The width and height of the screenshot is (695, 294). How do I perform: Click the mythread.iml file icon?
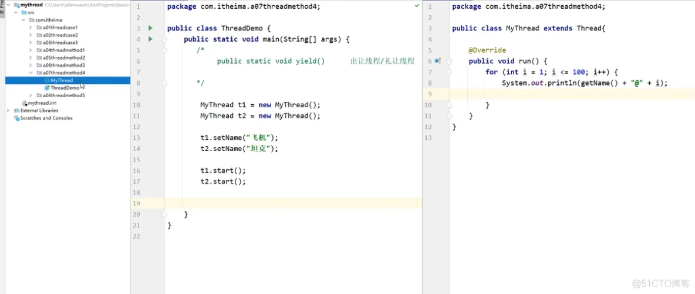(x=25, y=103)
